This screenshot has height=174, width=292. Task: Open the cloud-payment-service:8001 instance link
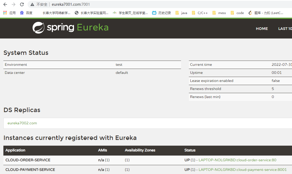(243, 170)
